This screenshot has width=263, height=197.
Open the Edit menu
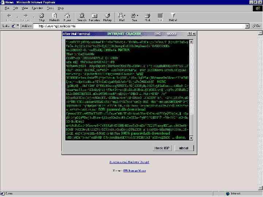click(x=15, y=8)
